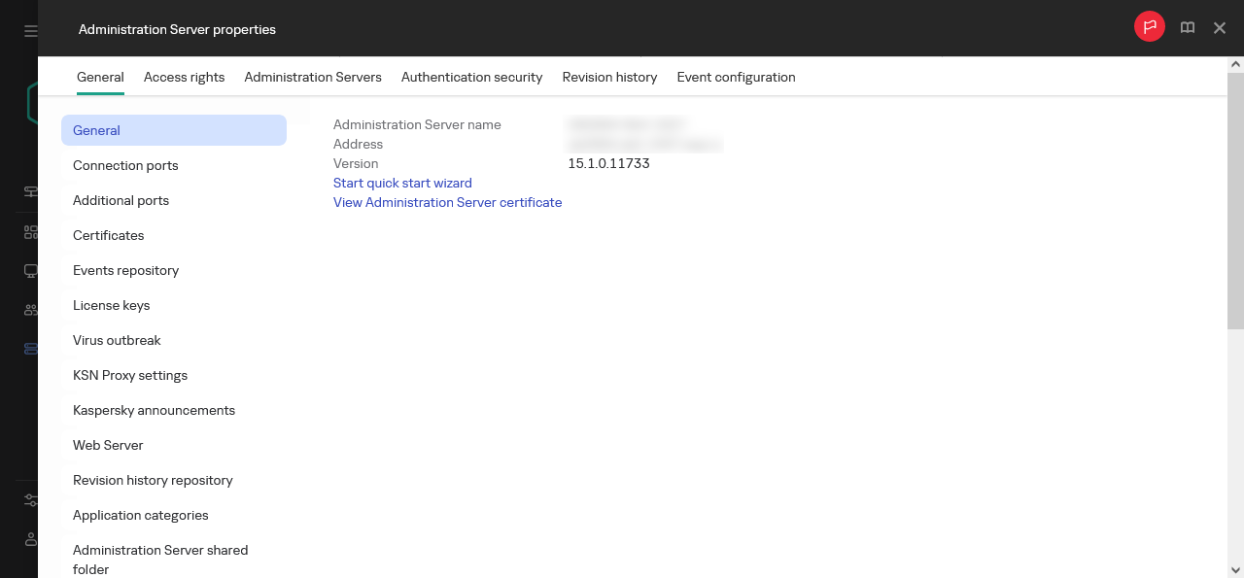Click the scrollbar down arrow

[1237, 570]
